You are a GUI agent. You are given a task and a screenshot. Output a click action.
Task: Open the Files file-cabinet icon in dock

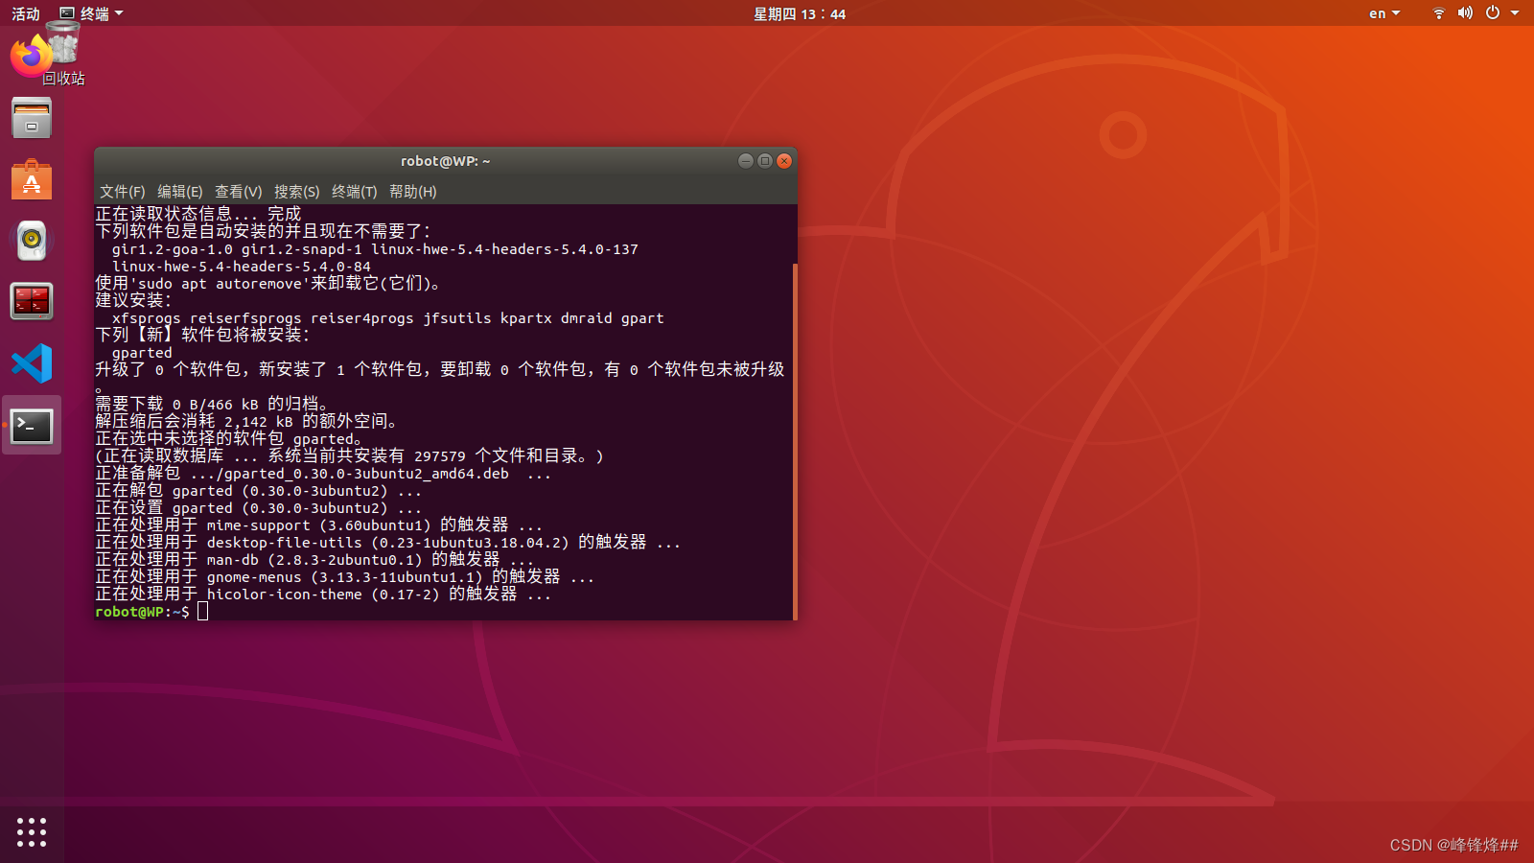[32, 118]
